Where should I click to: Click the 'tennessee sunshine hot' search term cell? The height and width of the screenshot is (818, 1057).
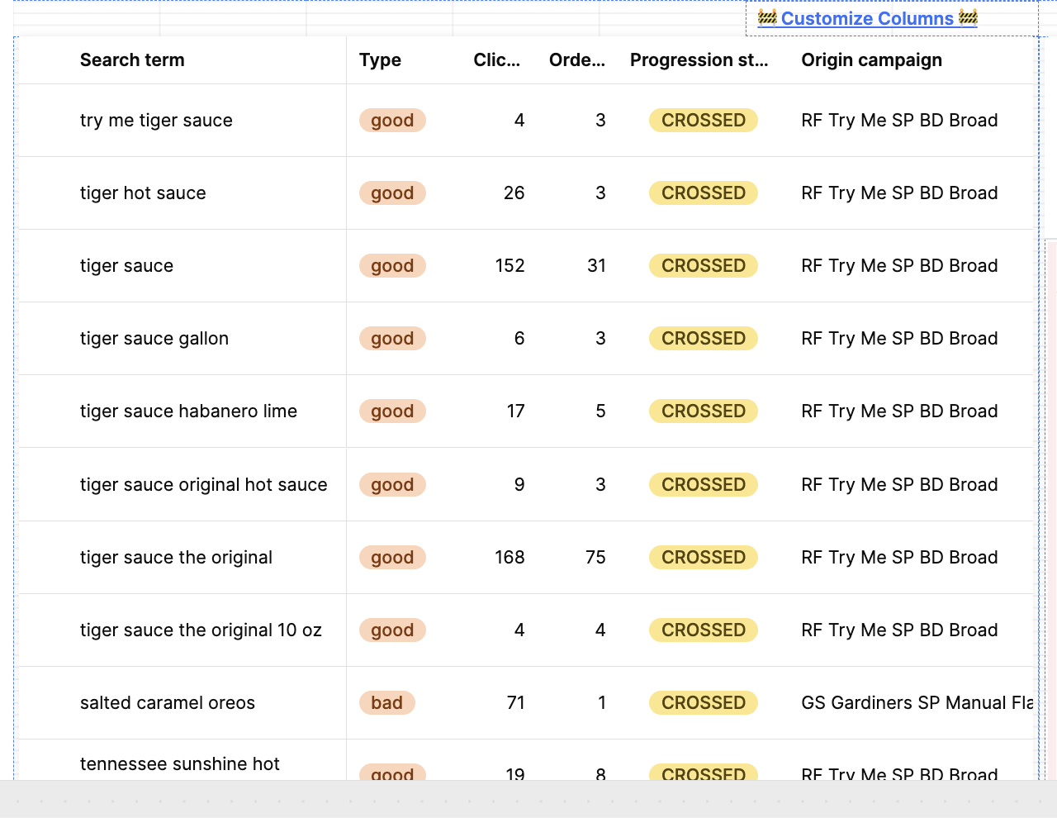(180, 764)
